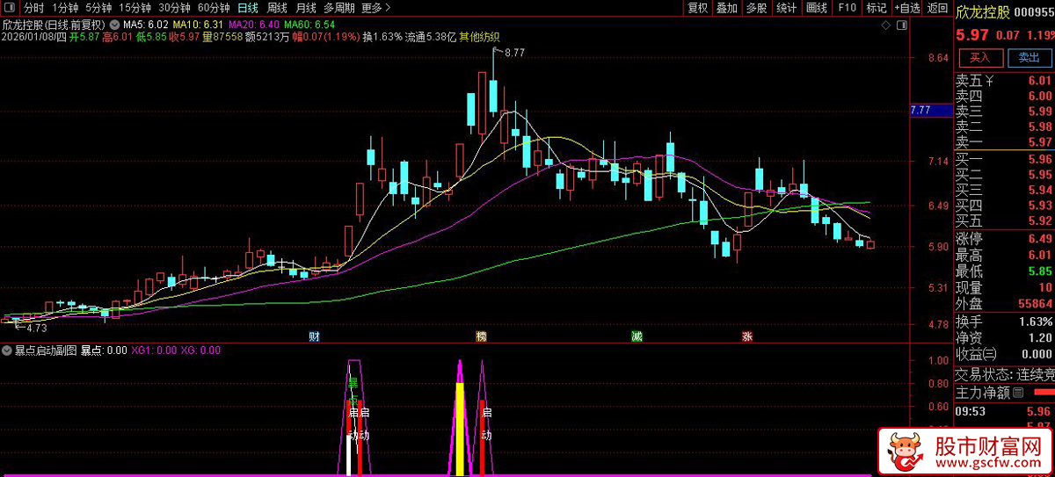This screenshot has width=1055, height=477.
Task: Click the red 涨 event marker
Action: (746, 336)
